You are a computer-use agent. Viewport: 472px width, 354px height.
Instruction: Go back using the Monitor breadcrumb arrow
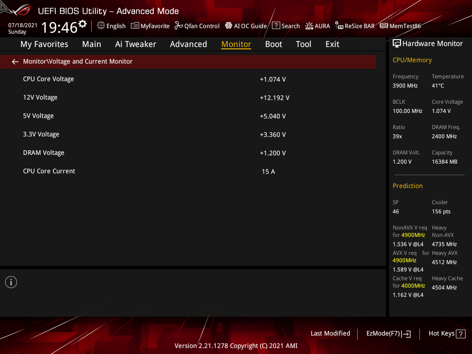click(15, 61)
